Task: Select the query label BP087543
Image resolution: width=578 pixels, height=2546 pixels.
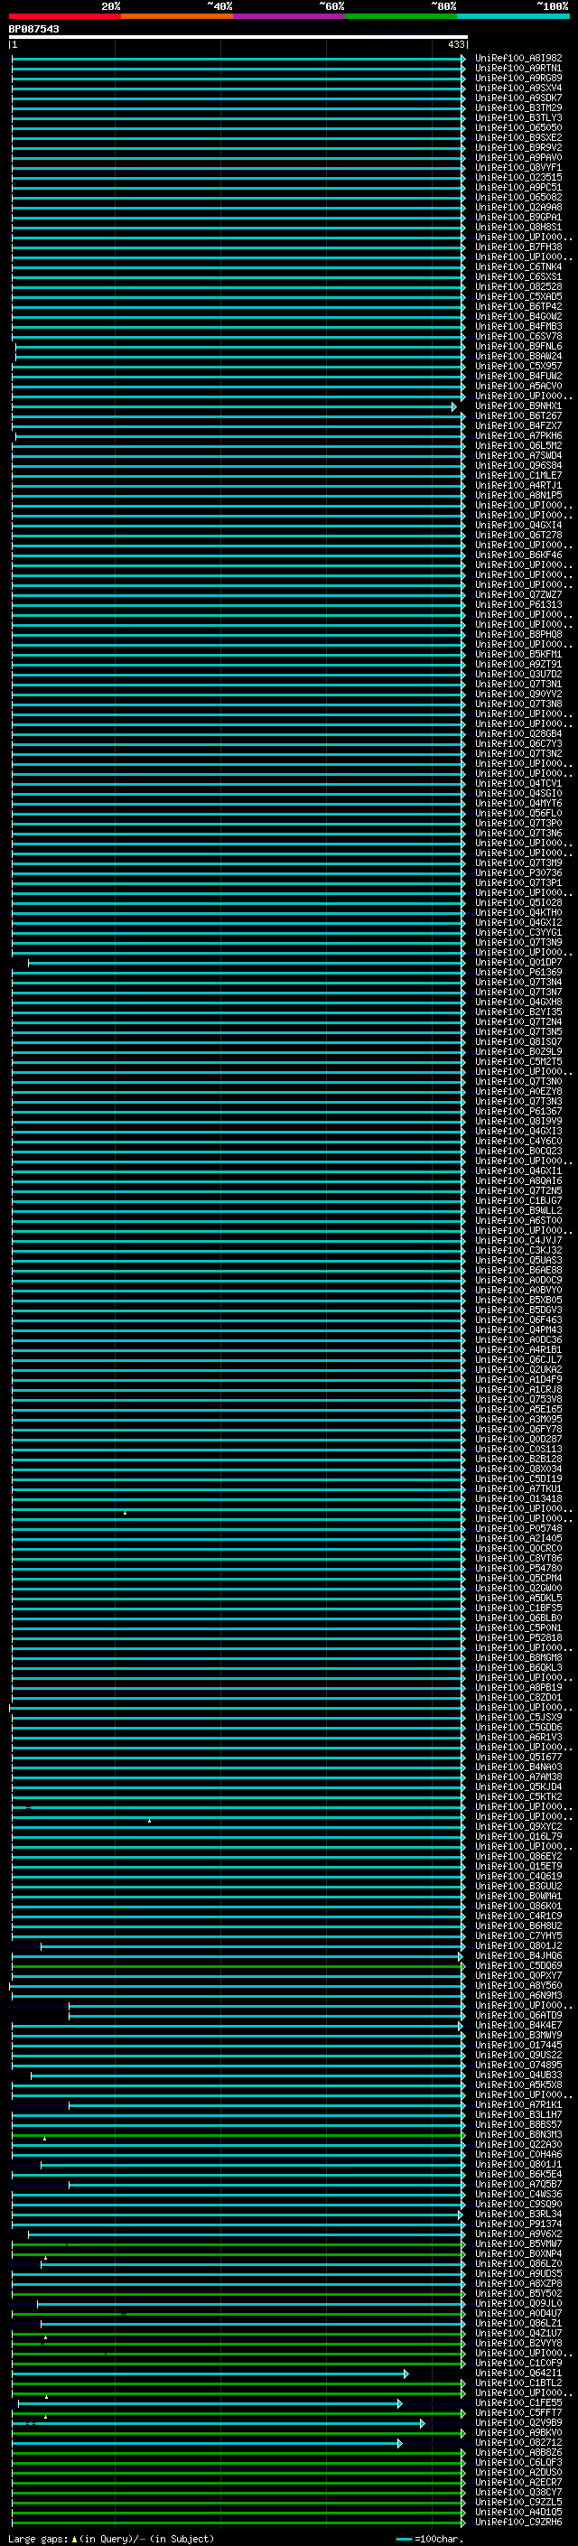Action: click(x=33, y=29)
